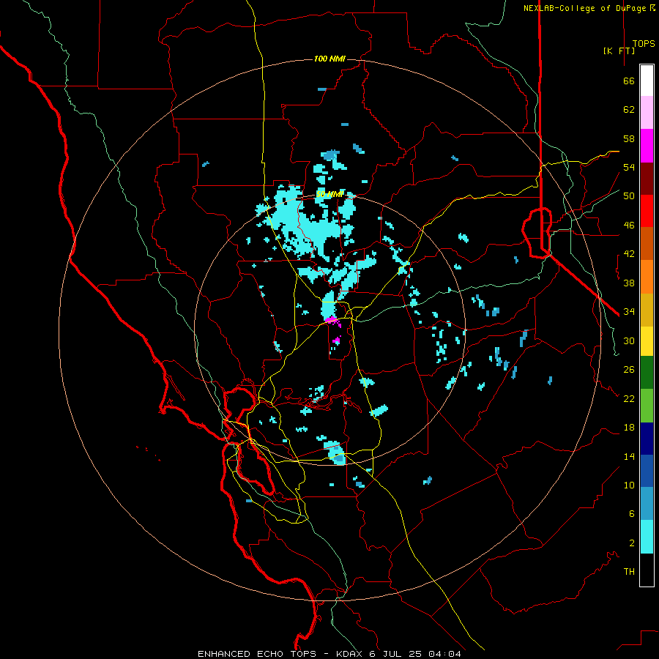
Task: Click the medium blue legend swatch
Action: point(647,471)
